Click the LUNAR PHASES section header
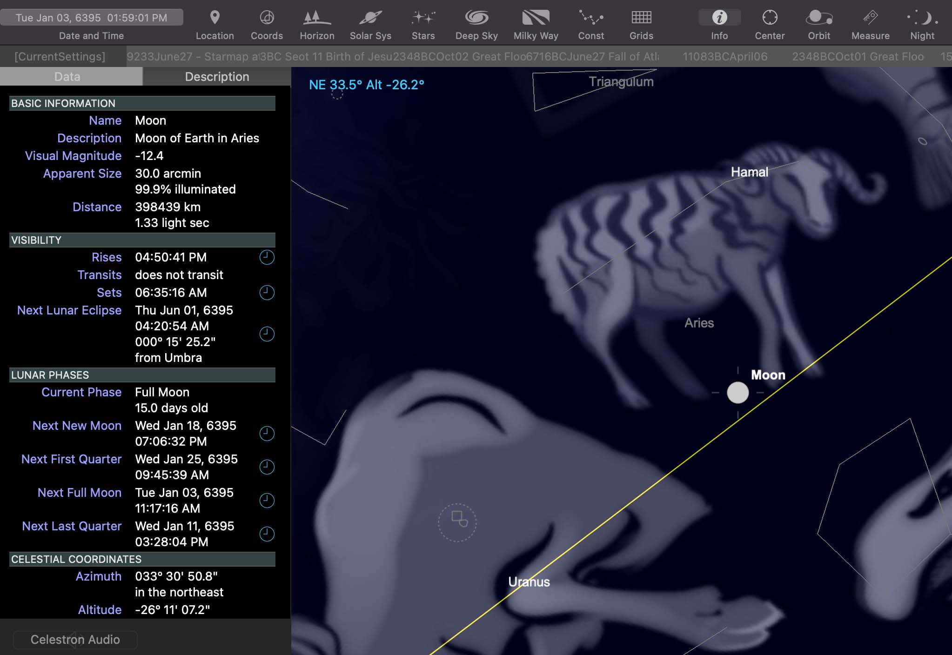 click(x=142, y=375)
